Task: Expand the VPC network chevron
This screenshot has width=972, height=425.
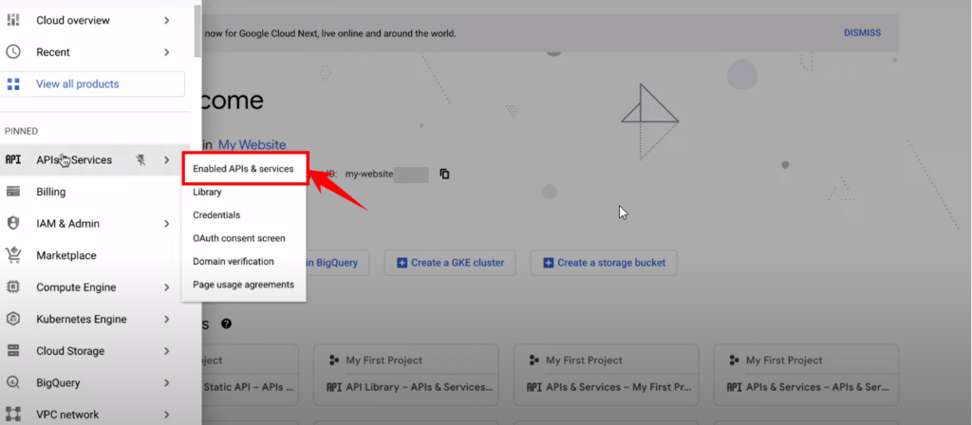Action: click(x=167, y=414)
